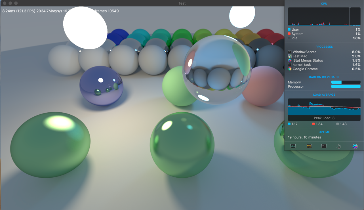Launch Console from the bottom icon row
Screen dimensions: 364x210
309,146
